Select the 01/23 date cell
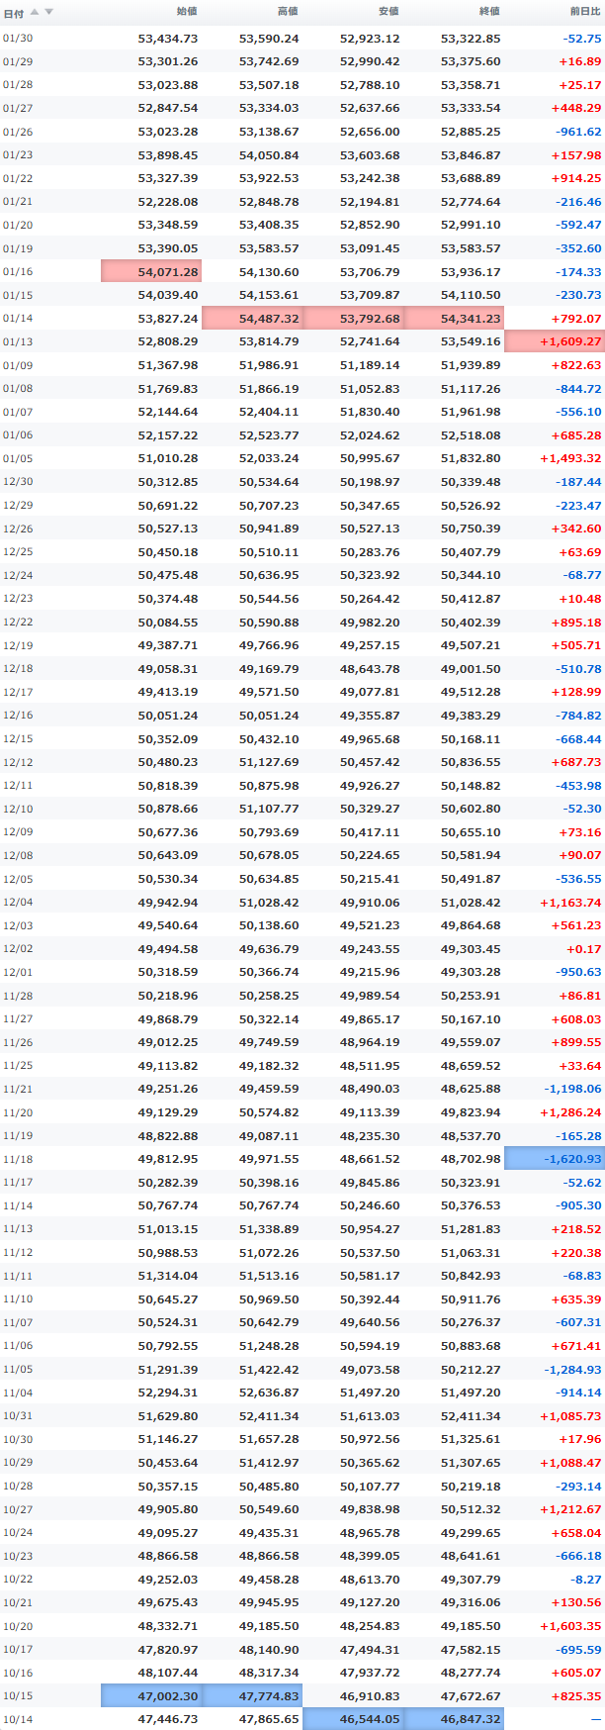 18,155
